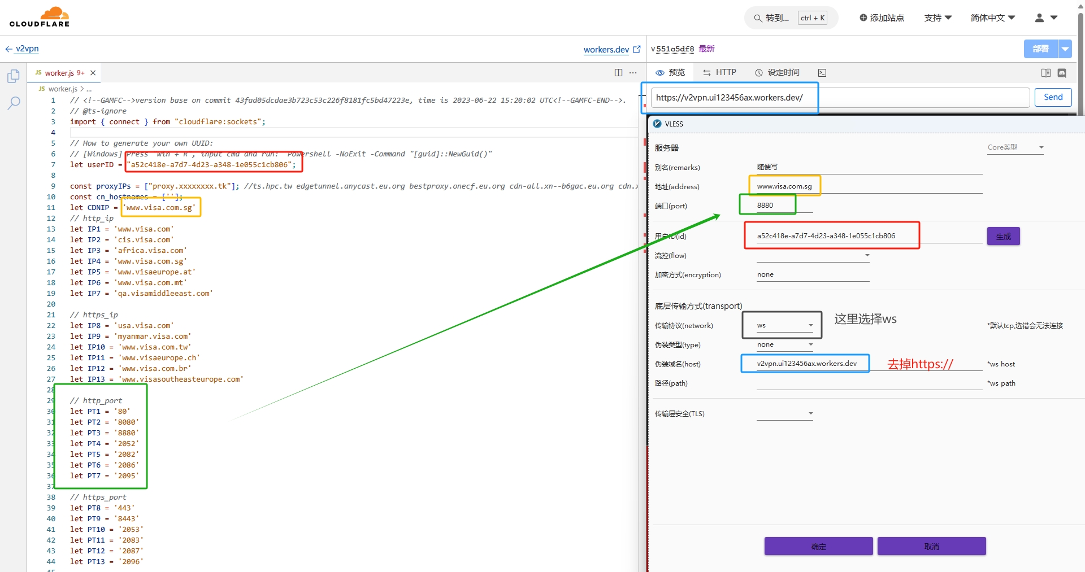Open the terminal console icon
1085x572 pixels.
822,73
